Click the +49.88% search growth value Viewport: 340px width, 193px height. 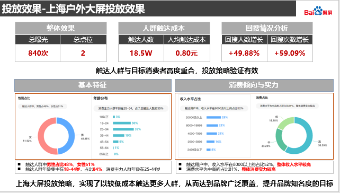pyautogui.click(x=244, y=53)
